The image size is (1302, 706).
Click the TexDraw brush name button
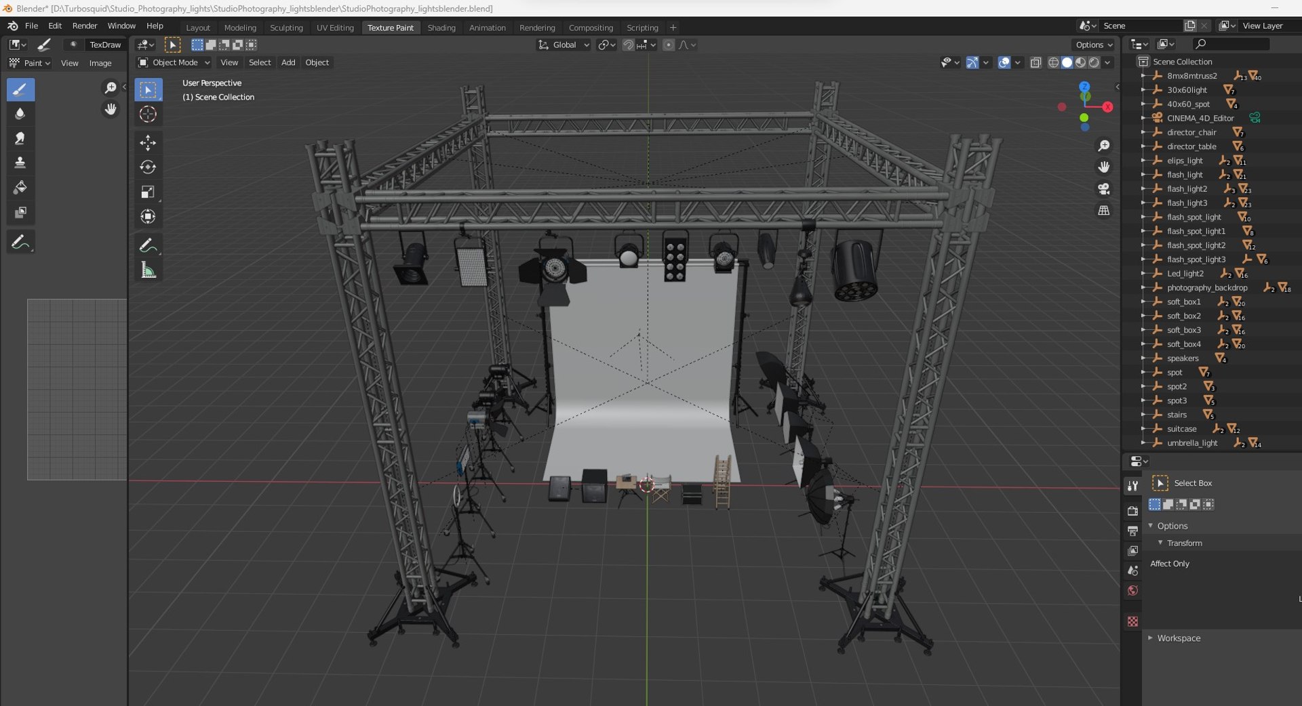(x=105, y=45)
